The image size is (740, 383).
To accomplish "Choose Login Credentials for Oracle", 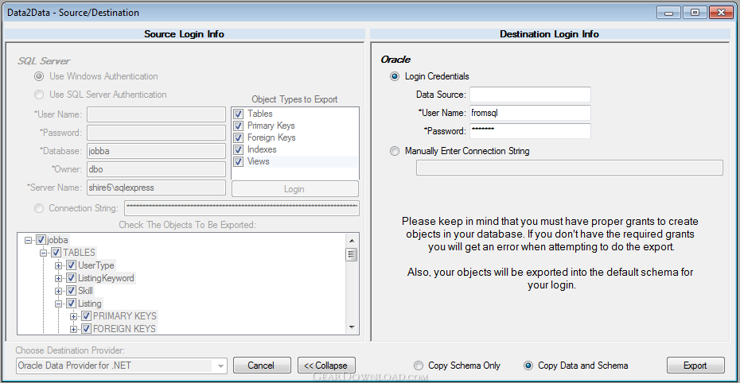I will coord(395,76).
